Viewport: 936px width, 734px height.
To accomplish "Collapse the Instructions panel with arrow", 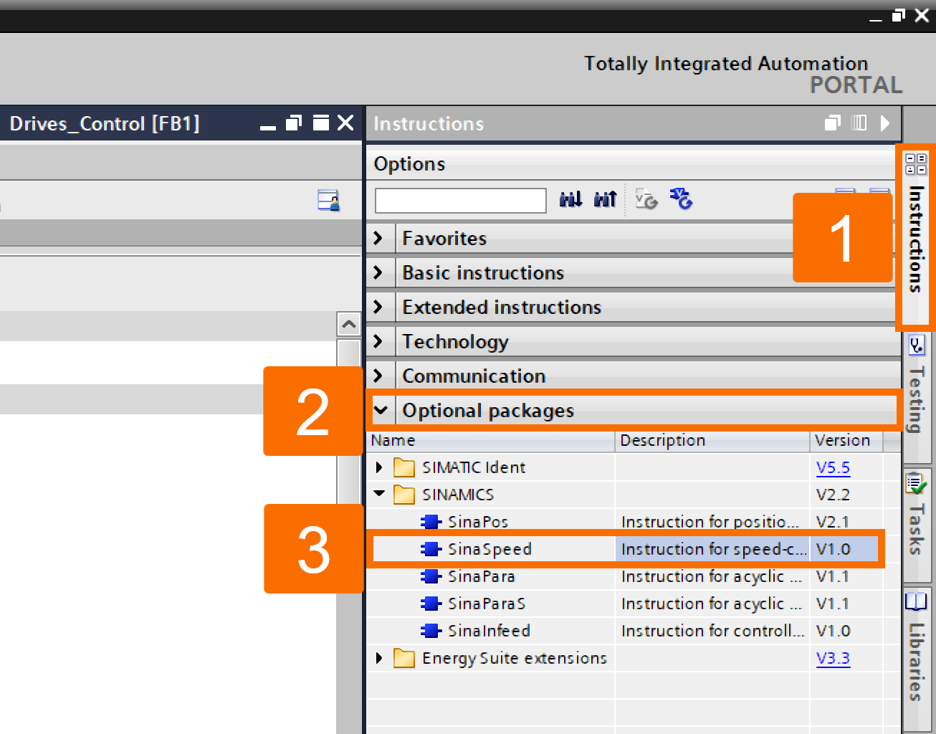I will pyautogui.click(x=885, y=123).
